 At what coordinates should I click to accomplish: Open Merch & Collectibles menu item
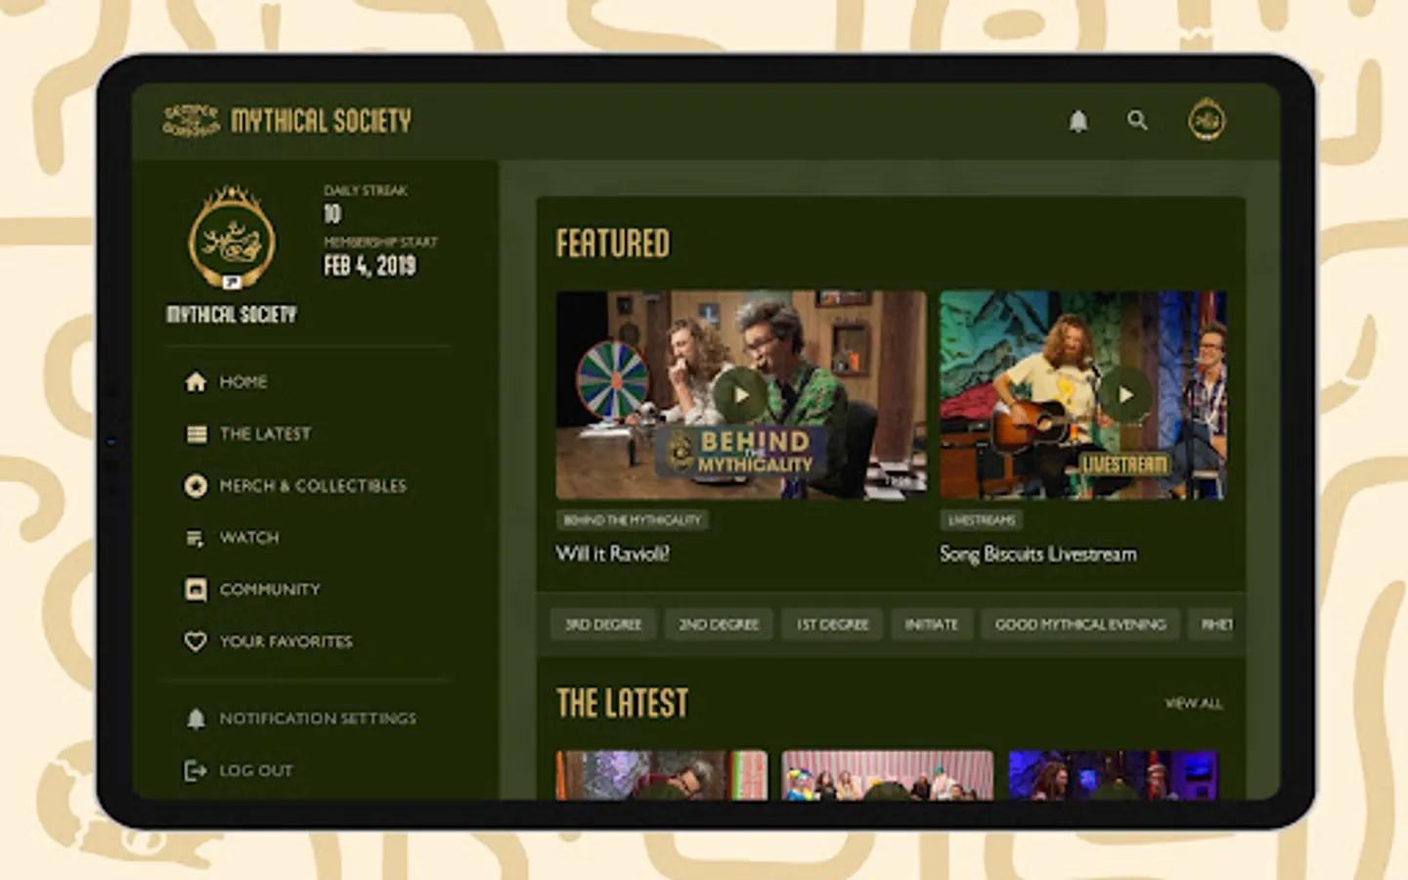[x=313, y=485]
